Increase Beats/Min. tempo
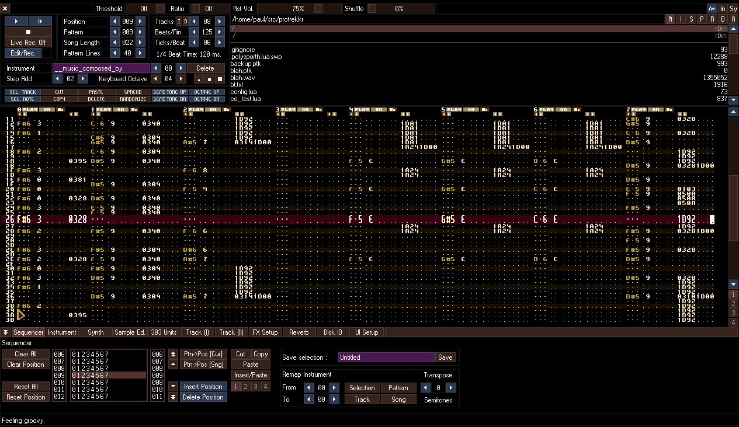Viewport: 739px width, 427px height. tap(220, 32)
